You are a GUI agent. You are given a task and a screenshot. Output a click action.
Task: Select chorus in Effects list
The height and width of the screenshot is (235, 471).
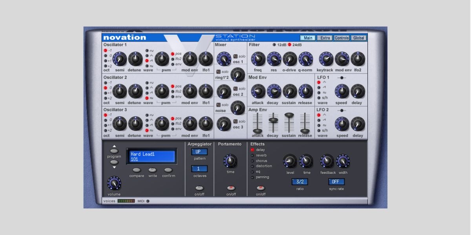(x=252, y=161)
